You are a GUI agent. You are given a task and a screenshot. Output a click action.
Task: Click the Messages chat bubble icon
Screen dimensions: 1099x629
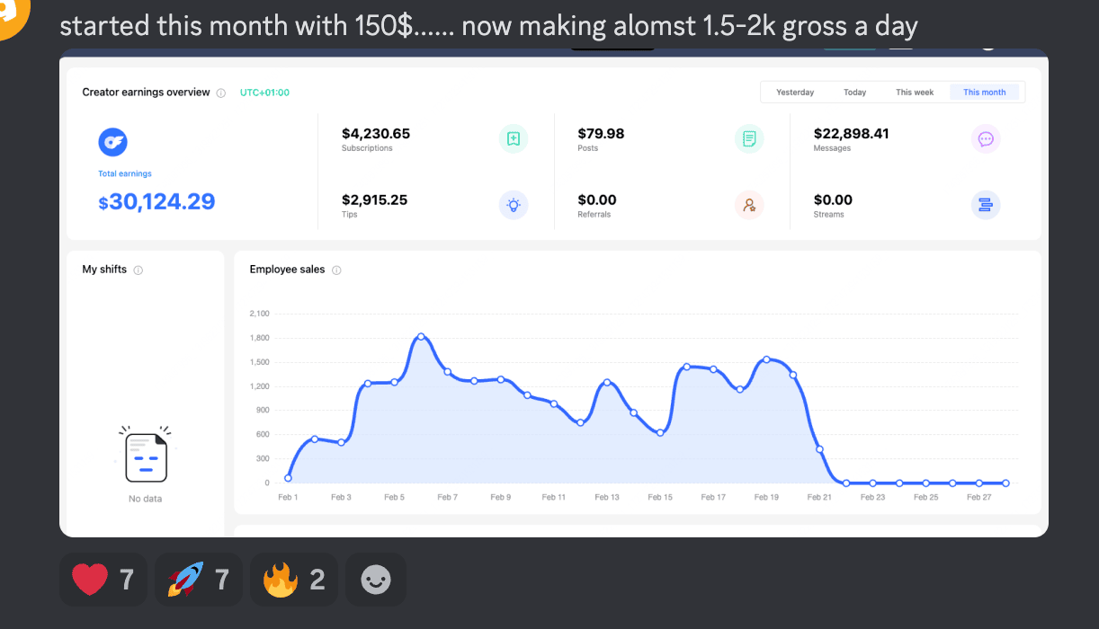pos(986,139)
